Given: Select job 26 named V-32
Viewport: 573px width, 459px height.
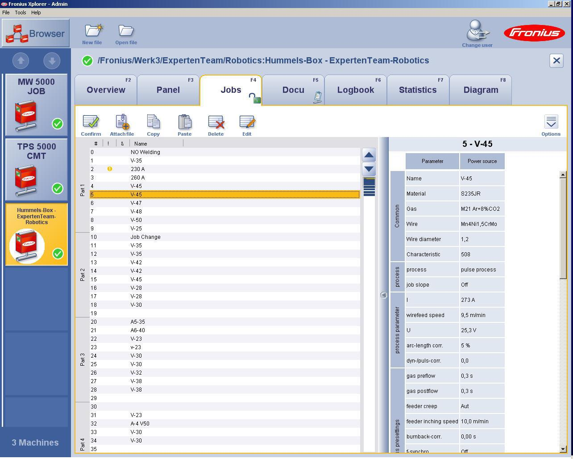Looking at the screenshot, I should click(224, 373).
